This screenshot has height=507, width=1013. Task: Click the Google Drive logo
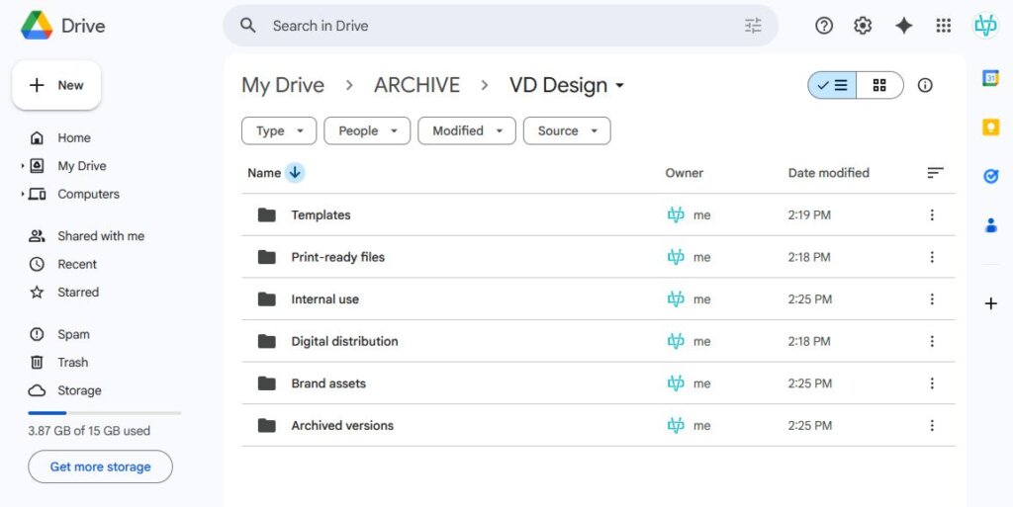(37, 26)
